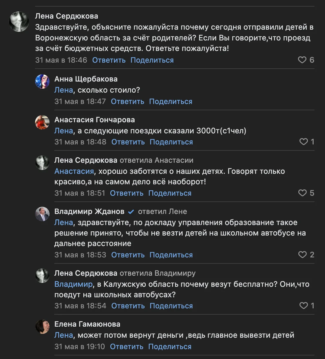Click the blue 'Владимир' mention link
This screenshot has width=325, height=359.
tap(73, 284)
